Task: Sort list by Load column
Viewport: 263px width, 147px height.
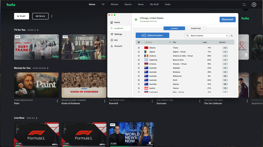Action: pos(205,42)
